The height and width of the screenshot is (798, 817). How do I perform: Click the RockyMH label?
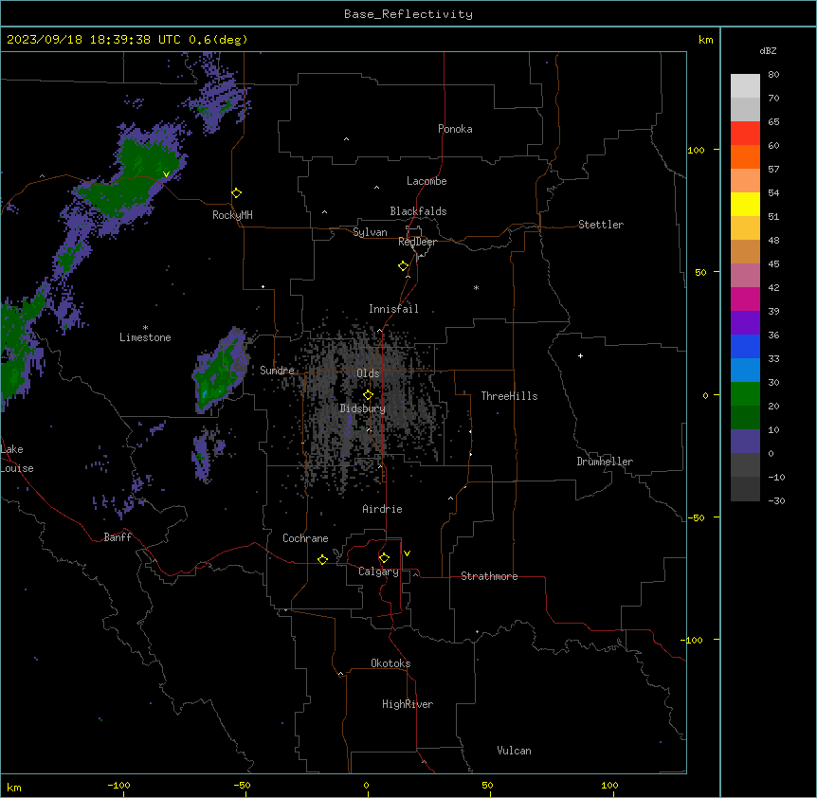(x=232, y=215)
